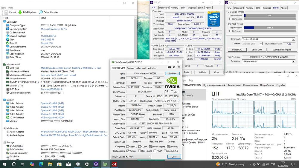Open BIOS Updates green arrow icon
Viewport: 299px width, 168px height.
point(20,12)
